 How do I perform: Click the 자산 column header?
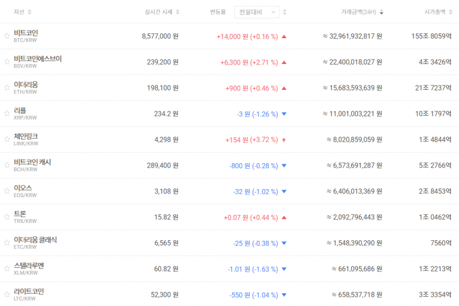[x=19, y=12]
